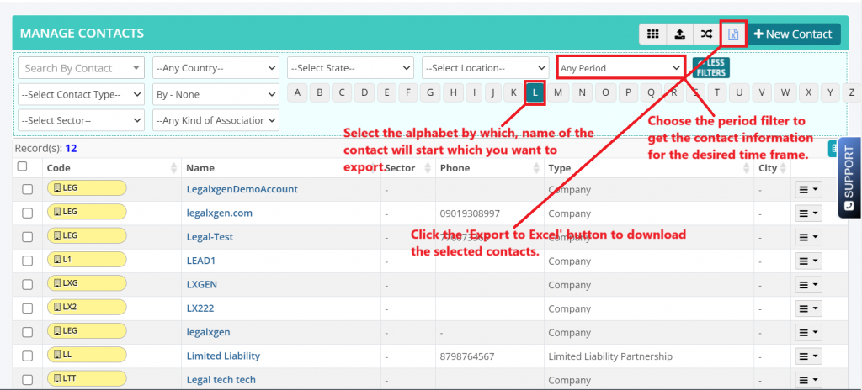Image resolution: width=862 pixels, height=390 pixels.
Task: Click the shuffle arrows icon
Action: (x=705, y=34)
